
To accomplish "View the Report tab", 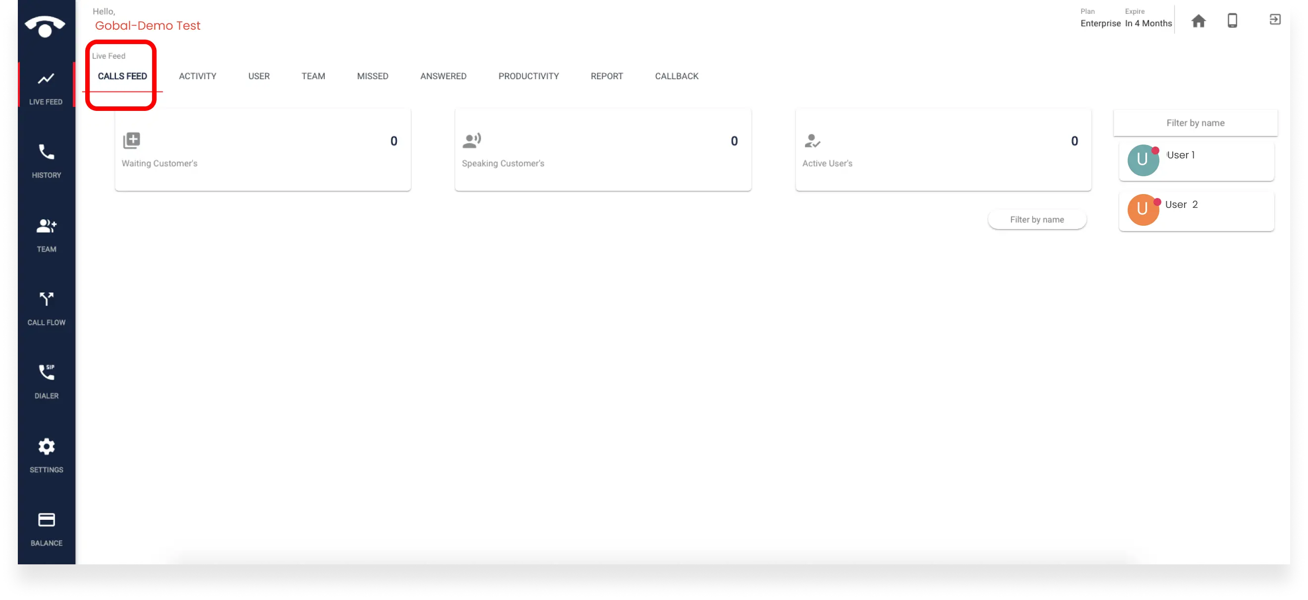I will tap(607, 76).
